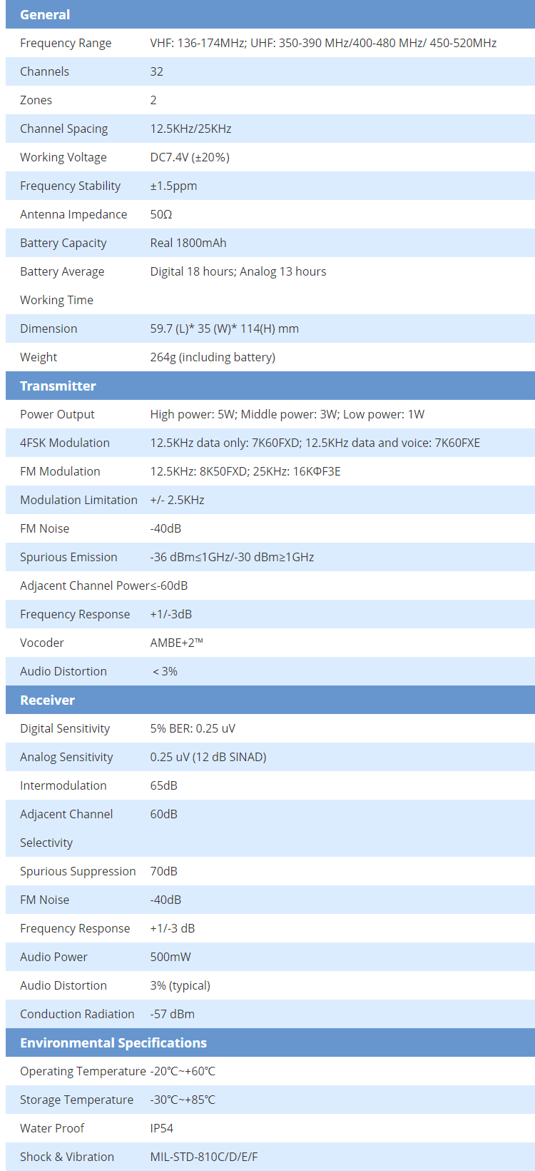Click the Antenna Impedance label
This screenshot has width=535, height=1171.
point(73,214)
